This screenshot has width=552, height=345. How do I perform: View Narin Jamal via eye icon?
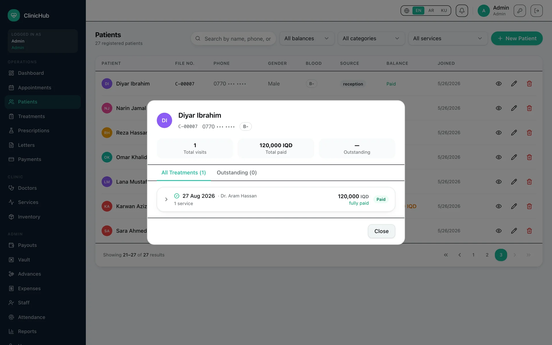499,108
